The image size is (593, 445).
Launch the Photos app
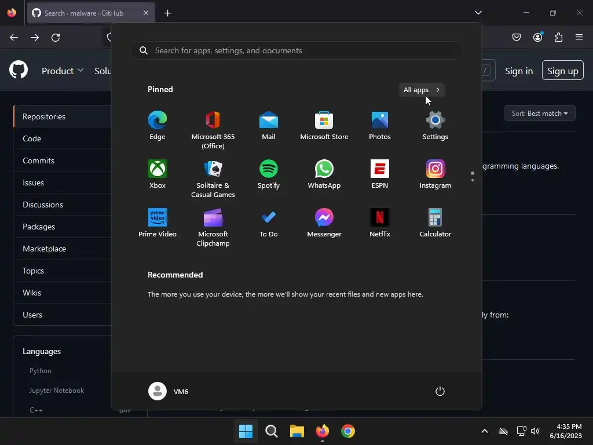tap(380, 125)
